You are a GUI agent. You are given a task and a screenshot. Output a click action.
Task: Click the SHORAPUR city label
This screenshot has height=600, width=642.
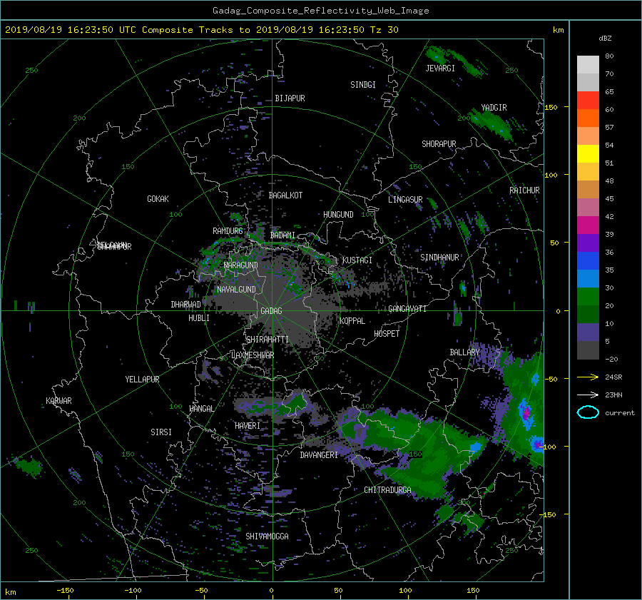439,144
